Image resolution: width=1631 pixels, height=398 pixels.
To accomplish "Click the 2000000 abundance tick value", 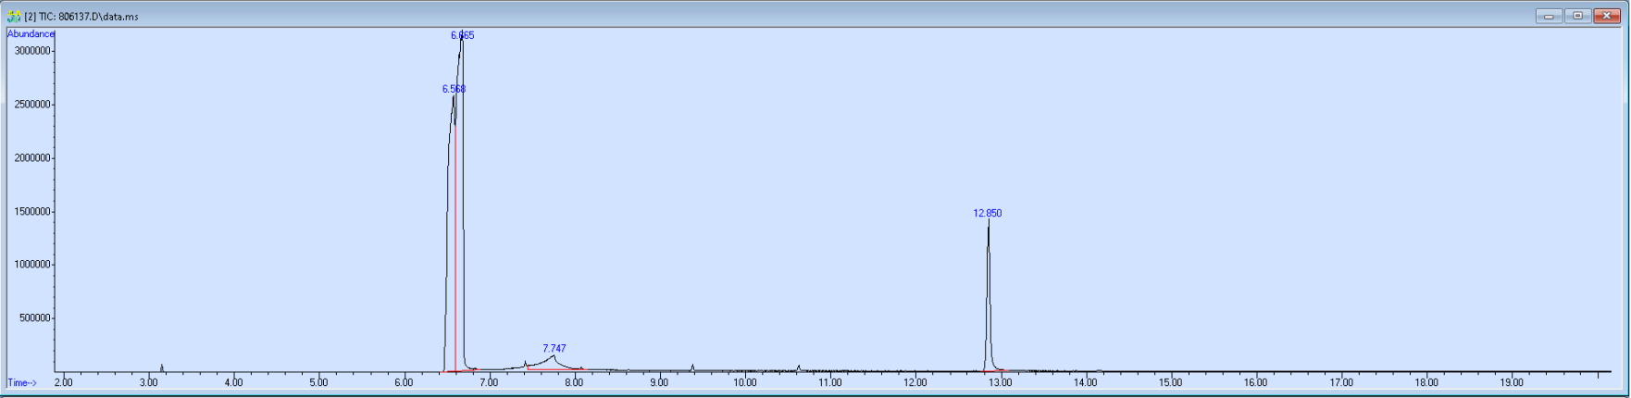I will [x=31, y=158].
